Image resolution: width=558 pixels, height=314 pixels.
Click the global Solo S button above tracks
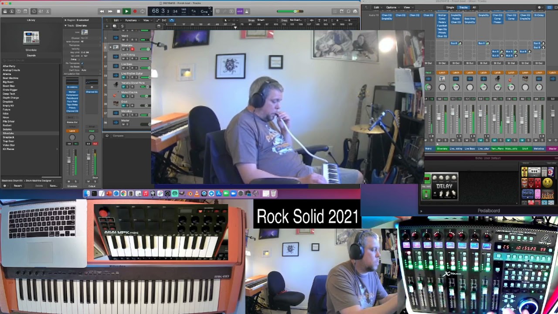pos(122,26)
